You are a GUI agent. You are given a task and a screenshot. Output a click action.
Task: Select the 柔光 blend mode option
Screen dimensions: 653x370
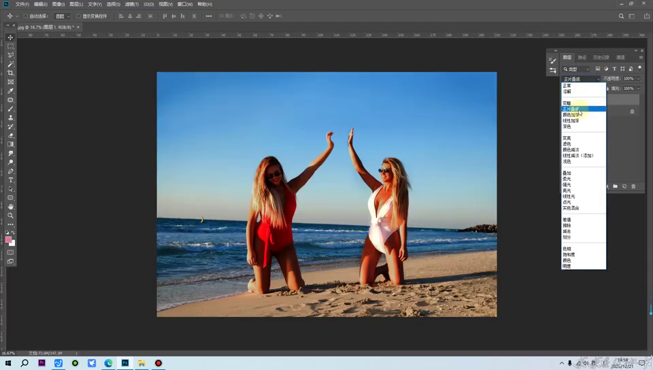click(567, 179)
